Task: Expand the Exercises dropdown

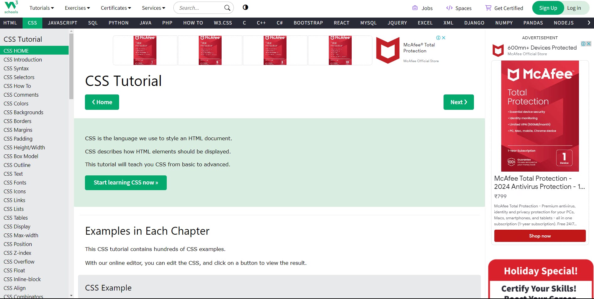Action: click(77, 8)
